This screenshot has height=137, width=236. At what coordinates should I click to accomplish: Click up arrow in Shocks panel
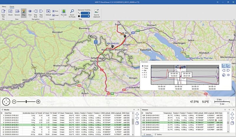pyautogui.click(x=137, y=114)
